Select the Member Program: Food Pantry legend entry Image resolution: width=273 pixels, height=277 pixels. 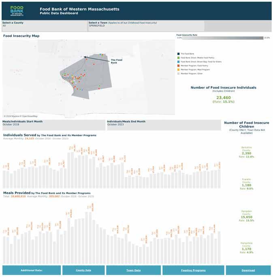(x=193, y=66)
